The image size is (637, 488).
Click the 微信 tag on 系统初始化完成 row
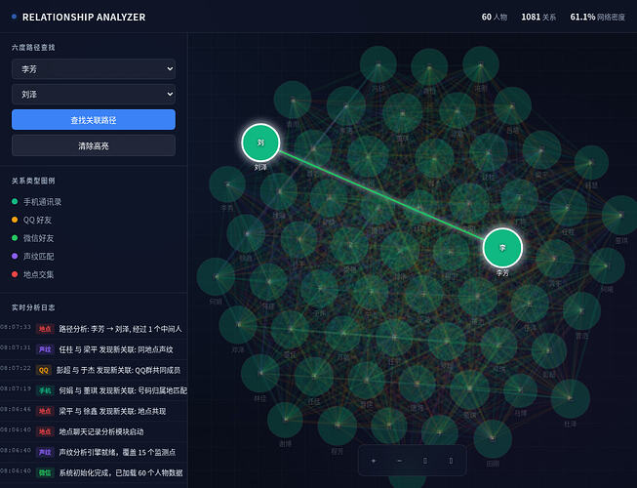pos(45,473)
